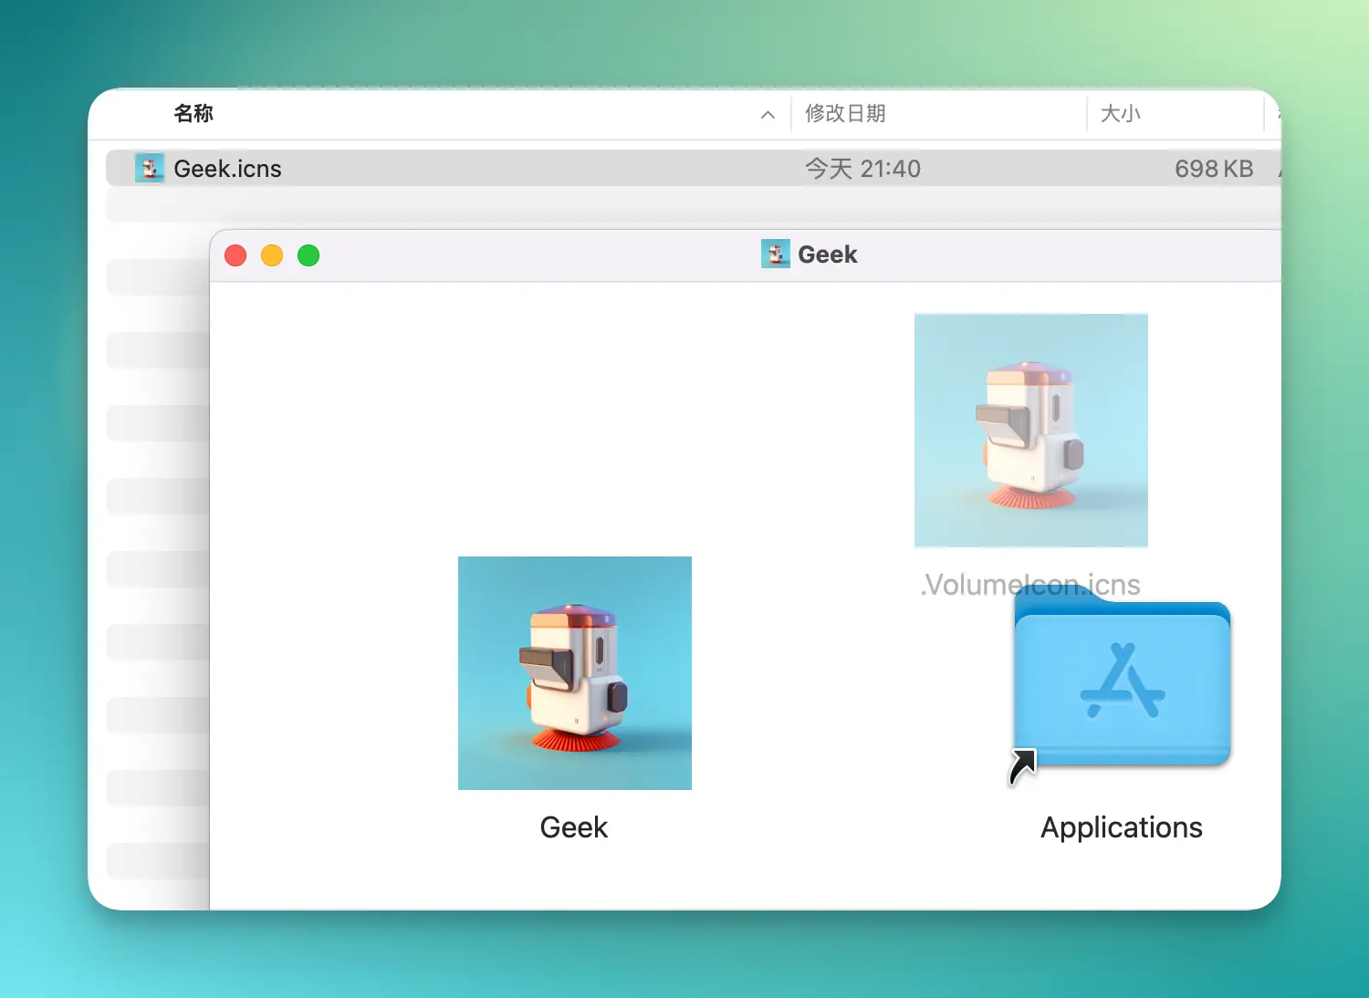
Task: Minimize the Geek window with yellow button
Action: click(272, 255)
